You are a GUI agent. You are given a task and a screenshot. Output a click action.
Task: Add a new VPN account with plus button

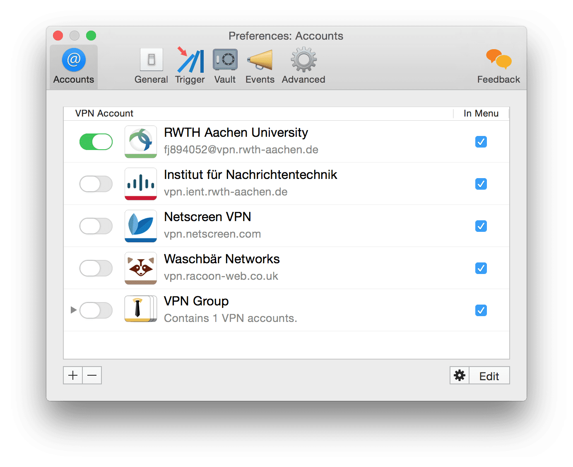click(73, 375)
